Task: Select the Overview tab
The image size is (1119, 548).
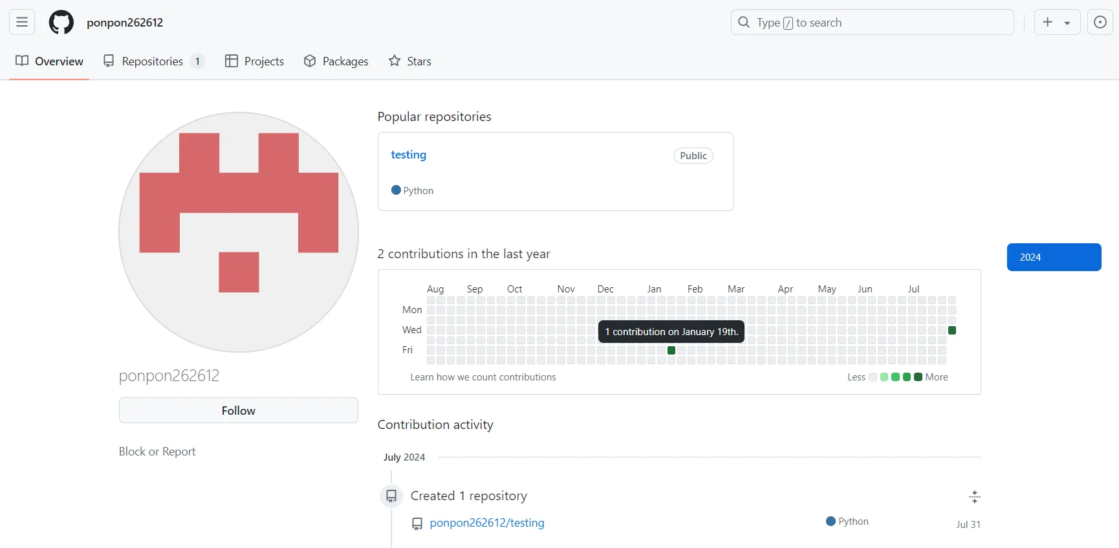Action: (50, 61)
